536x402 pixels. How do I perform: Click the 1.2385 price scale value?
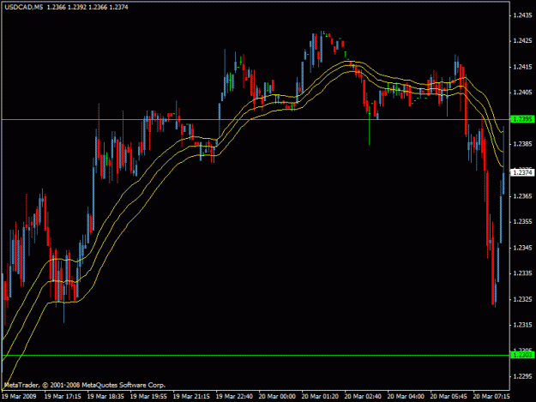click(x=522, y=144)
